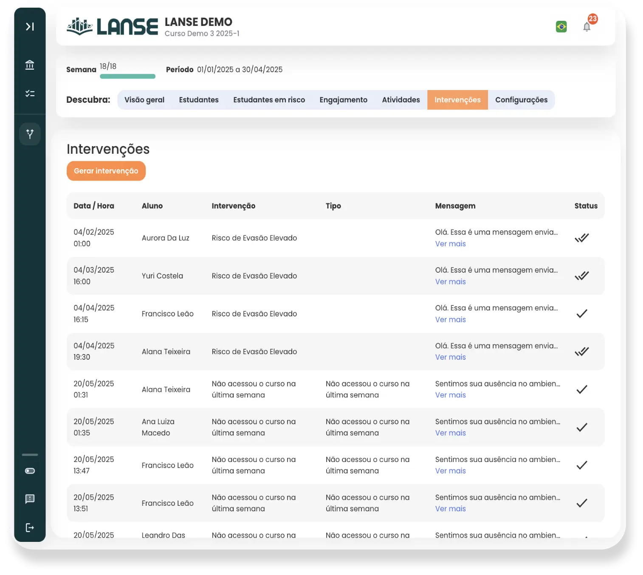Open the notifications bell with 23 badge
The width and height of the screenshot is (643, 575).
(587, 27)
